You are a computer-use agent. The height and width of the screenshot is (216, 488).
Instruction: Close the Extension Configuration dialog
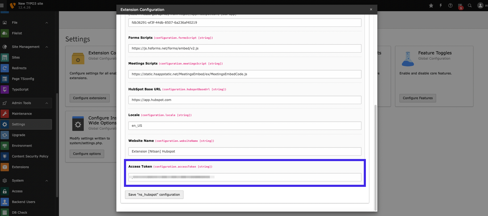coord(371,9)
